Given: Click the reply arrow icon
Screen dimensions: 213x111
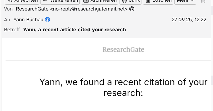Looking at the screenshot, I should [x=10, y=1].
